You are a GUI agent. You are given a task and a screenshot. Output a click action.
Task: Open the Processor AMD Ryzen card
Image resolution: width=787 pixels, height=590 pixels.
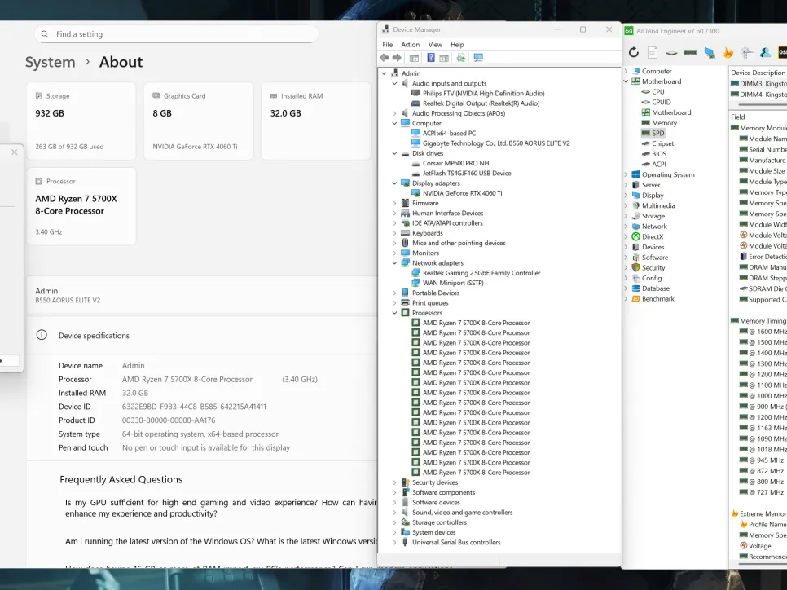(x=81, y=206)
